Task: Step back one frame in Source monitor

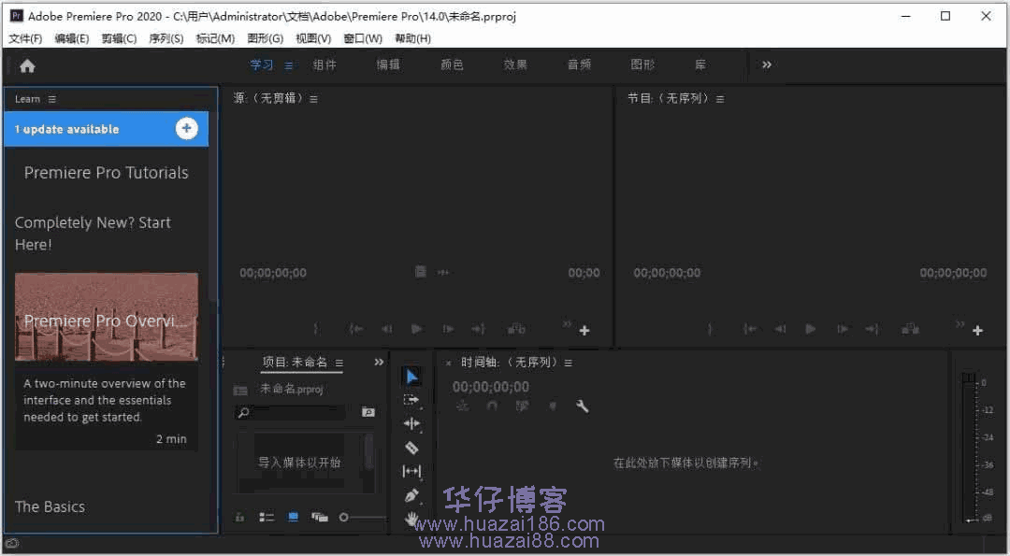Action: click(386, 329)
